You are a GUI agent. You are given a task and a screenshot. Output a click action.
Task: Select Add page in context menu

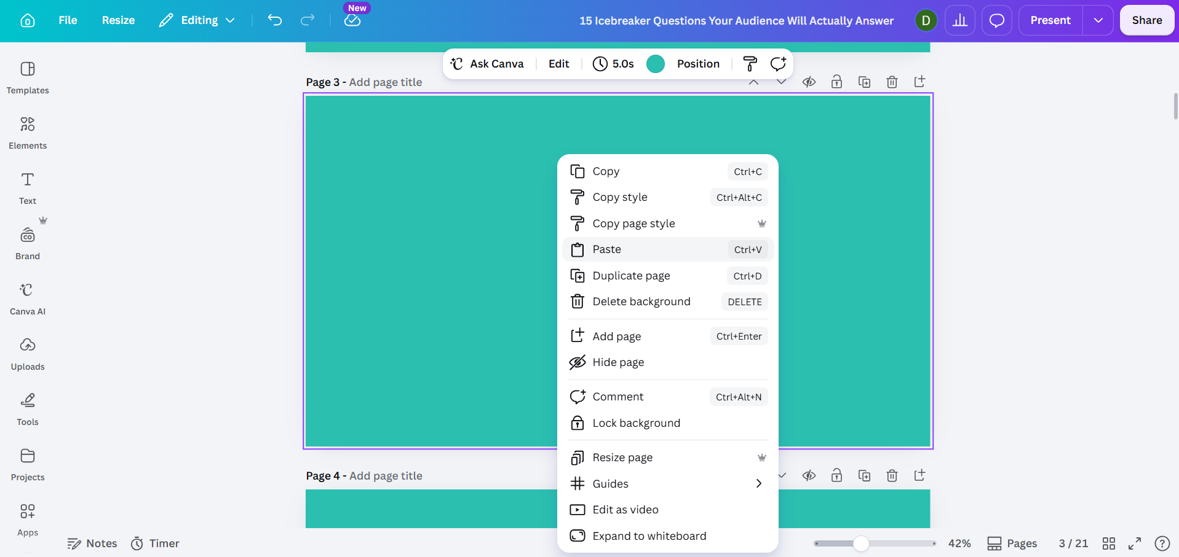point(668,337)
